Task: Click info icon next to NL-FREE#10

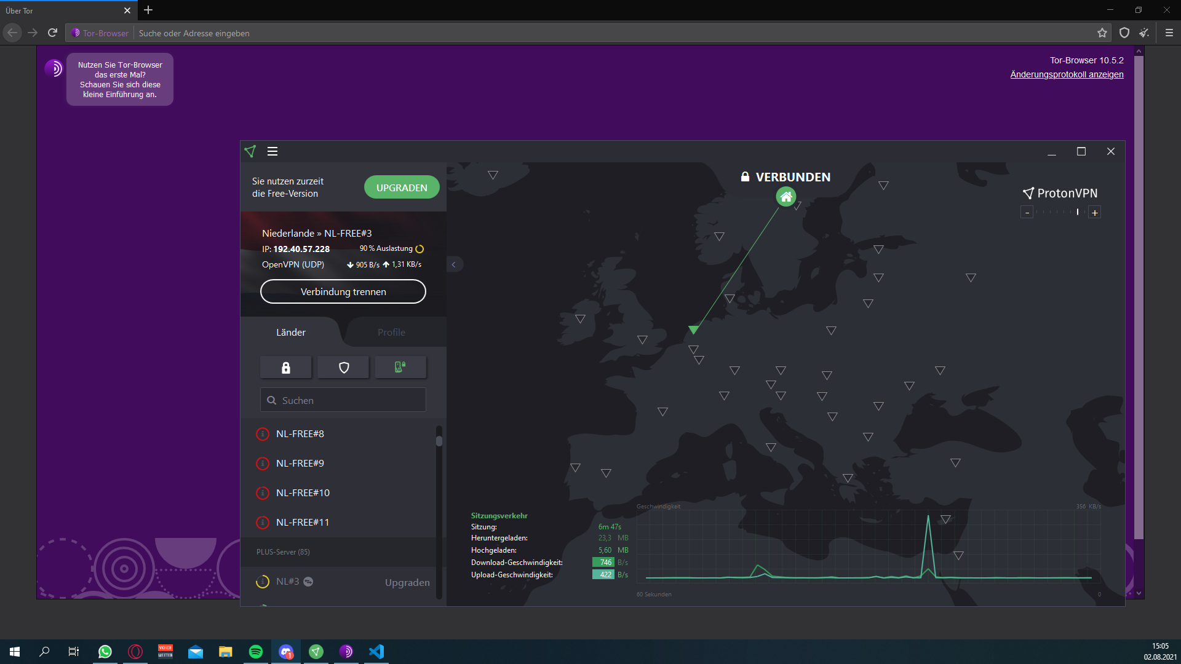Action: tap(263, 493)
